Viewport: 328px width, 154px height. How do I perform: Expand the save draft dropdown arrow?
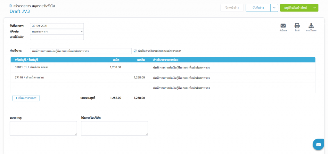(x=274, y=8)
